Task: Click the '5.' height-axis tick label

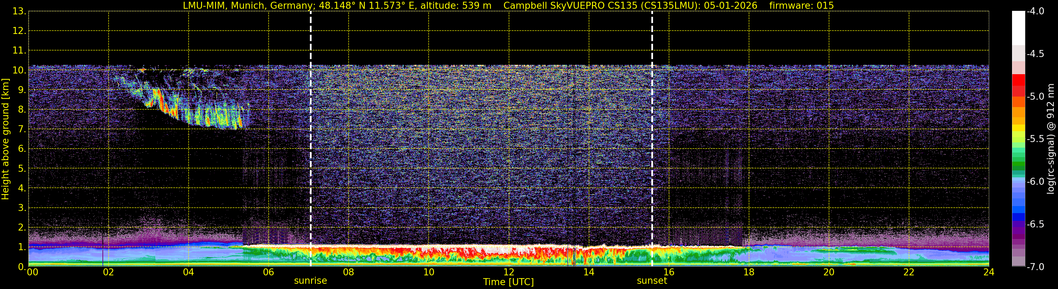Action: (22, 169)
